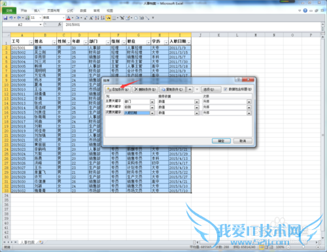Screen dimensions: 327x252
Task: Open the 公式 Formulas ribbon tab
Action: [x=70, y=10]
